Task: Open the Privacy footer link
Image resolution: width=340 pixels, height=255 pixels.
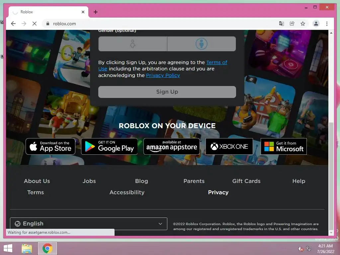Action: point(218,192)
